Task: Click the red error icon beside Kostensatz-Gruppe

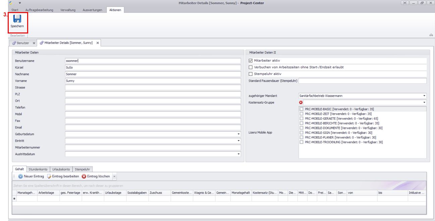Action: click(301, 102)
